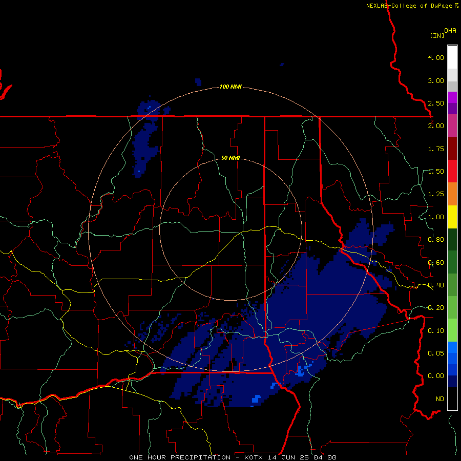Click the [IN] units label
Image resolution: width=461 pixels, height=461 pixels.
click(x=437, y=35)
